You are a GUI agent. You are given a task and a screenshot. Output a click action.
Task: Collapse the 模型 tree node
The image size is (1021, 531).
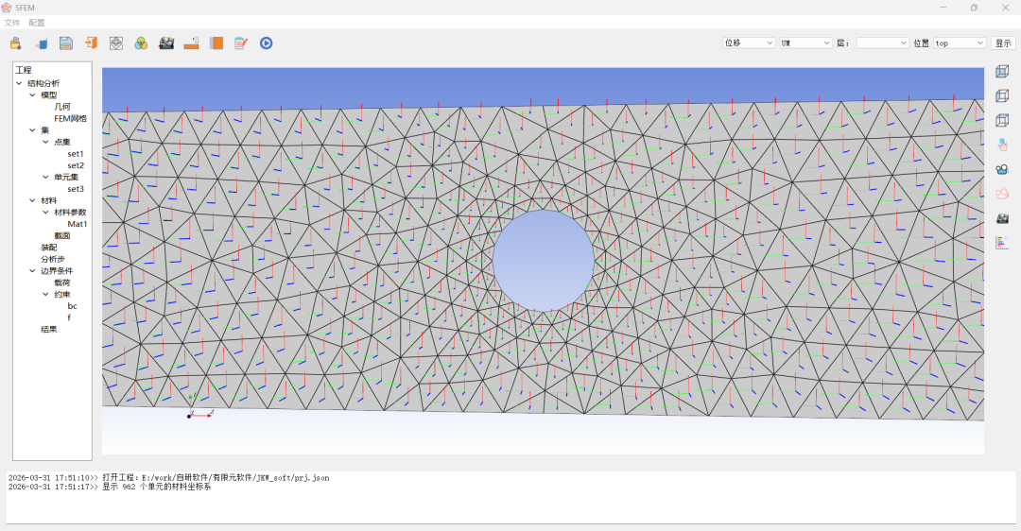tap(32, 95)
